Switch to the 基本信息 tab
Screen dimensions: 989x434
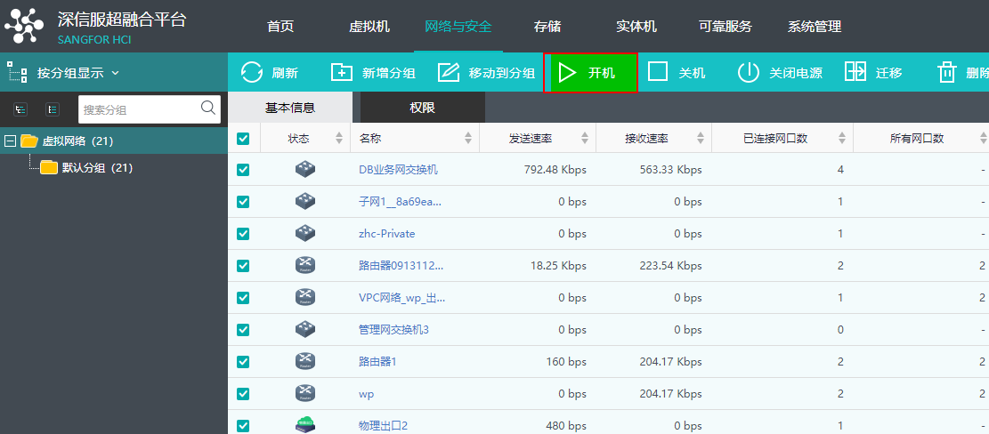click(290, 108)
